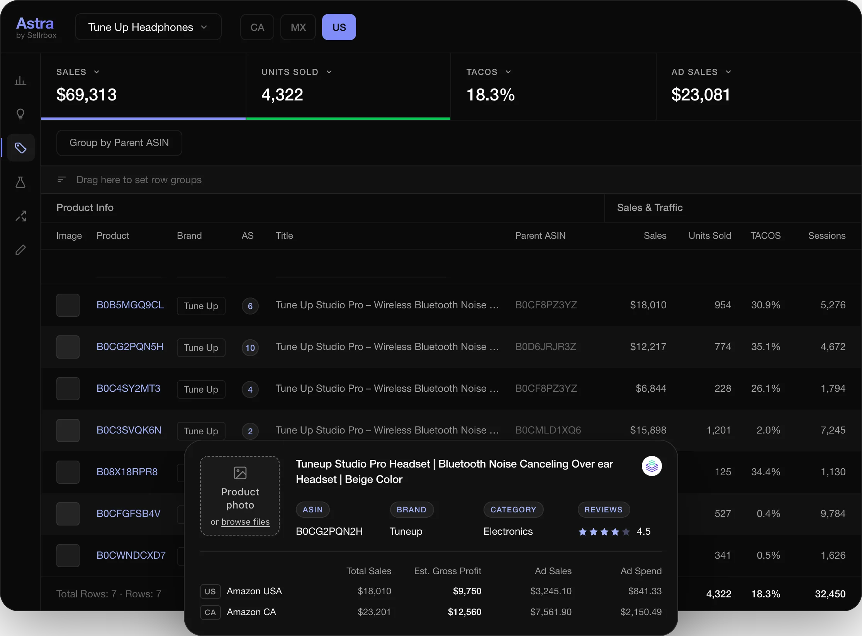
Task: Click the layered stack icon in product popup
Action: 652,466
